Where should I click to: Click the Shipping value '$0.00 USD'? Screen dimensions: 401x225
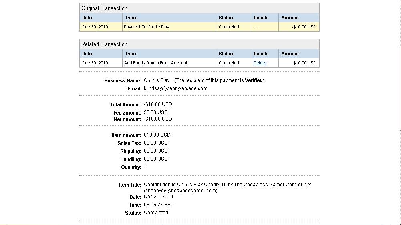156,151
